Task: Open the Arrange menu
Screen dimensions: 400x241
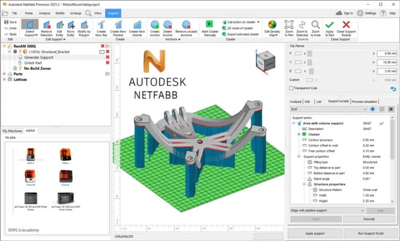Action: [75, 13]
